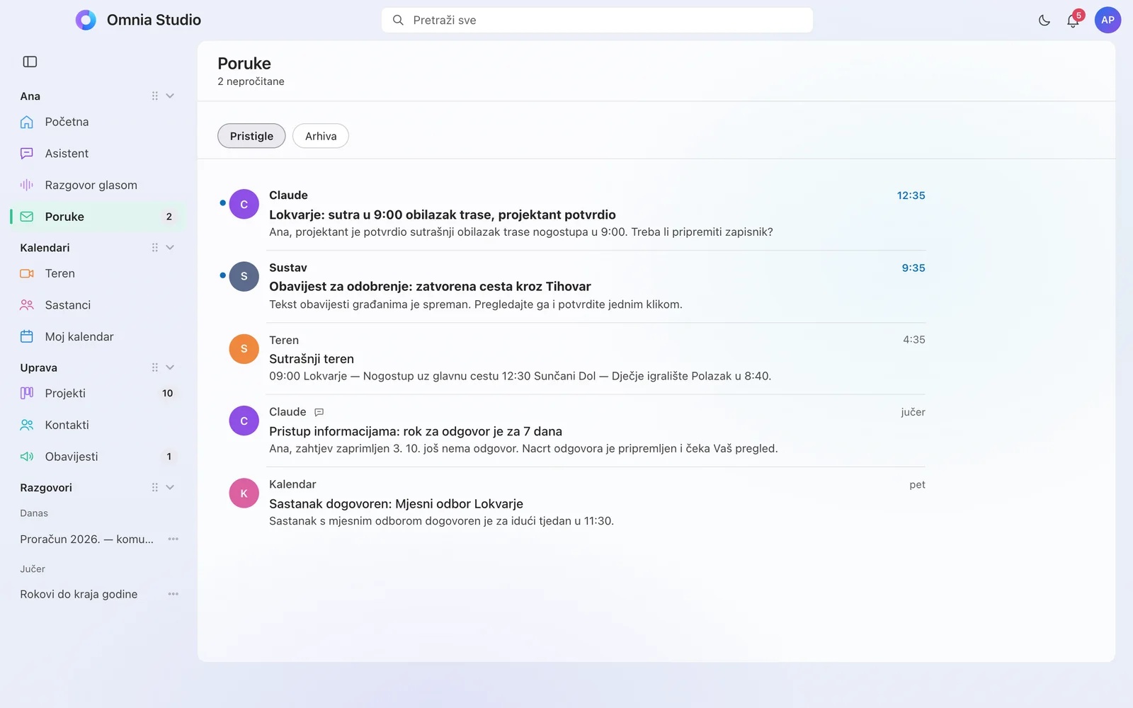
Task: Open options menu for Proračun 2026 conversation
Action: 173,539
